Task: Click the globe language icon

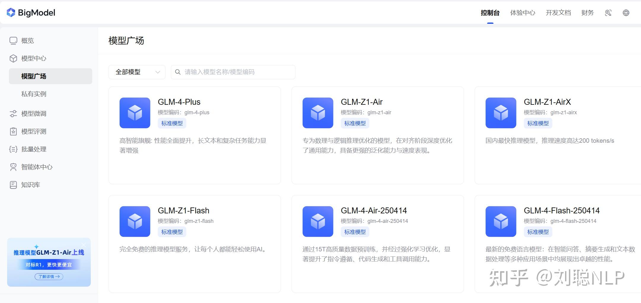Action: pyautogui.click(x=626, y=13)
